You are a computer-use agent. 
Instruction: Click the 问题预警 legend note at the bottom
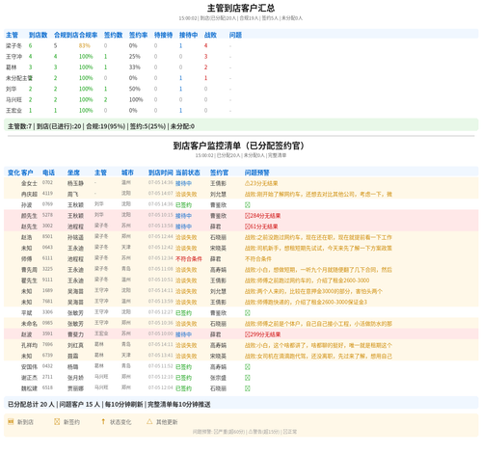click(x=245, y=432)
